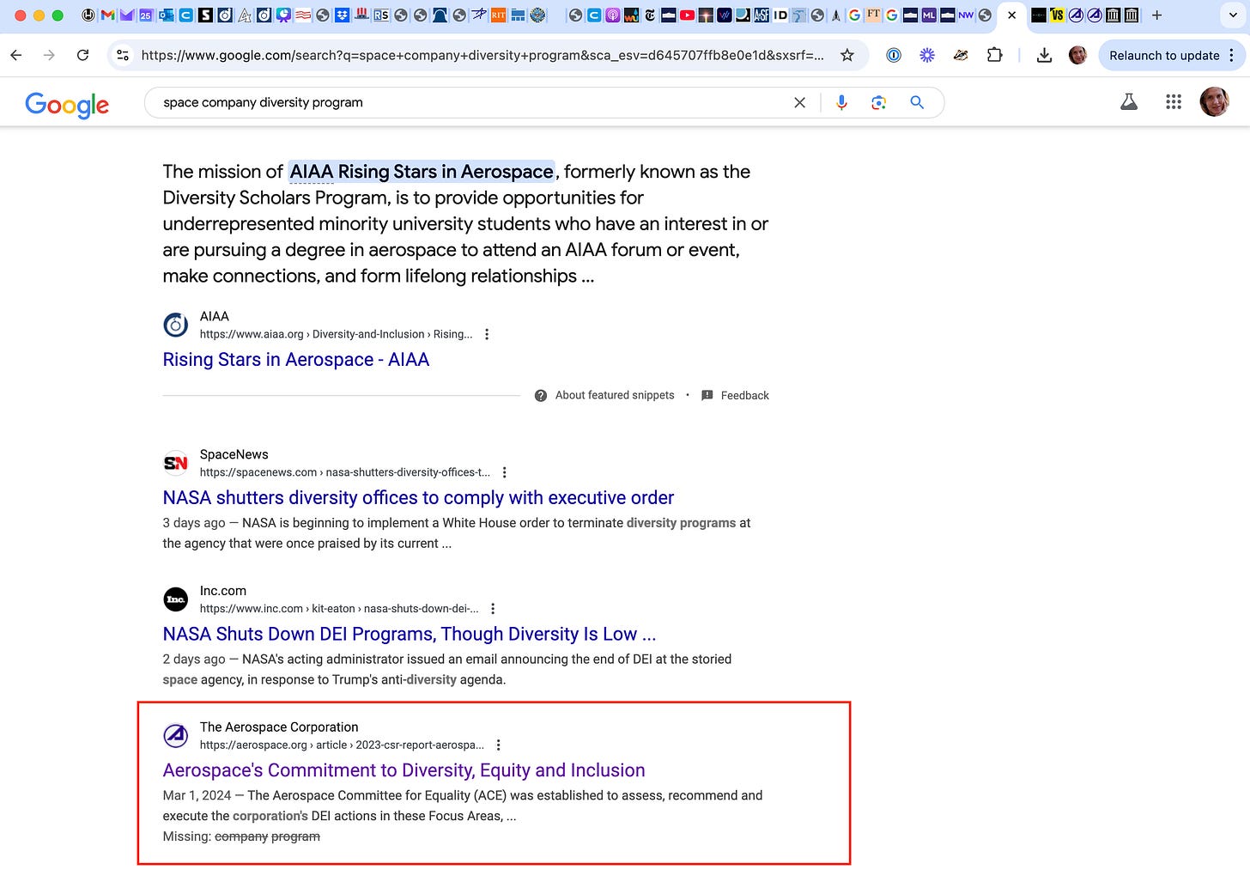Click 'The Aerospace Corporation' site name
1250x888 pixels.
pyautogui.click(x=279, y=727)
